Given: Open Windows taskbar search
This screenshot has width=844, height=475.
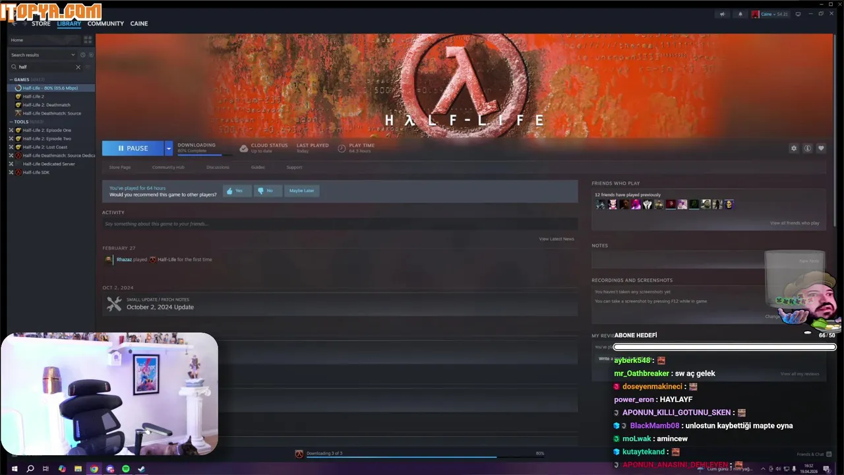Looking at the screenshot, I should click(30, 469).
